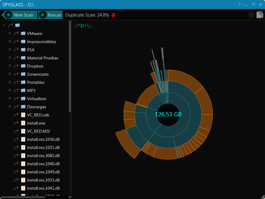
Task: Click the help question mark in title bar
Action: point(239,4)
